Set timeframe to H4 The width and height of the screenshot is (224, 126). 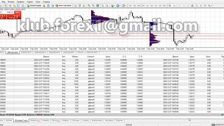[x=152, y=6]
